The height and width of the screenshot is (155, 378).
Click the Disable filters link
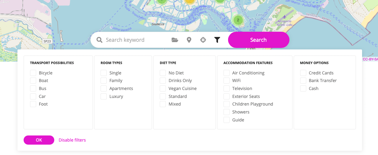click(x=72, y=140)
